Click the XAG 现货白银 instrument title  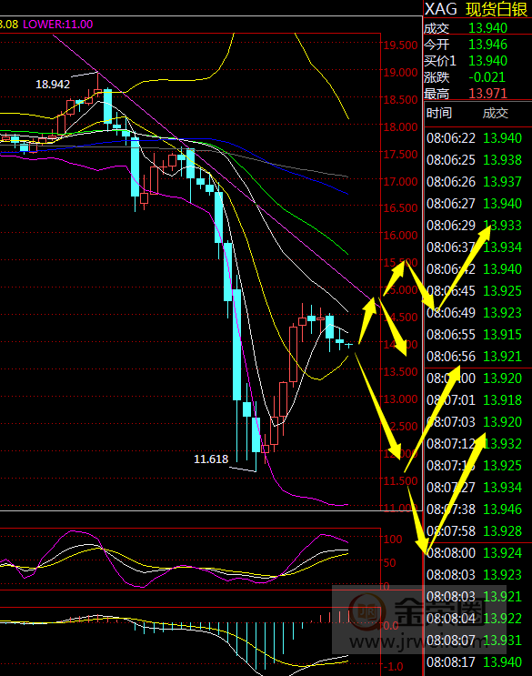click(x=476, y=9)
